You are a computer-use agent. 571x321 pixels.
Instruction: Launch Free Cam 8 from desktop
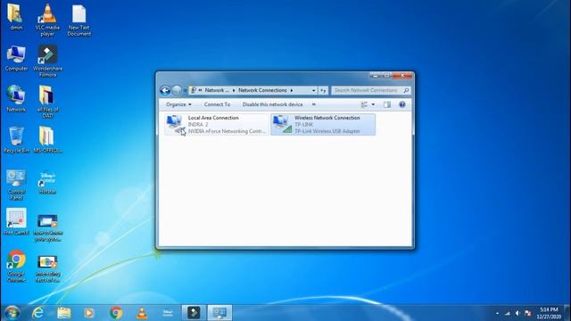16,222
